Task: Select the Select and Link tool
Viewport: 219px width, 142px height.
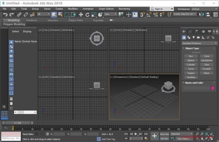Action: pos(19,15)
